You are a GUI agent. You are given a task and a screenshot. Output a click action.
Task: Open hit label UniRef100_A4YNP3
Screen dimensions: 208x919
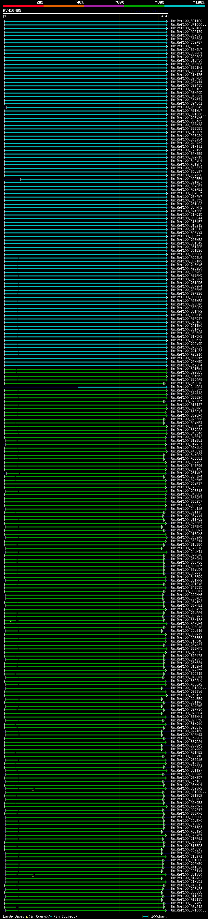click(x=187, y=422)
